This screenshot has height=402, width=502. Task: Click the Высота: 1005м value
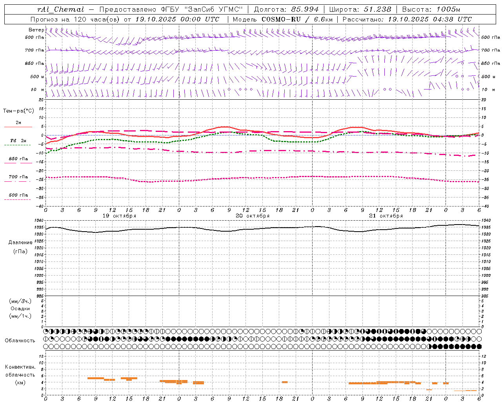pyautogui.click(x=431, y=9)
